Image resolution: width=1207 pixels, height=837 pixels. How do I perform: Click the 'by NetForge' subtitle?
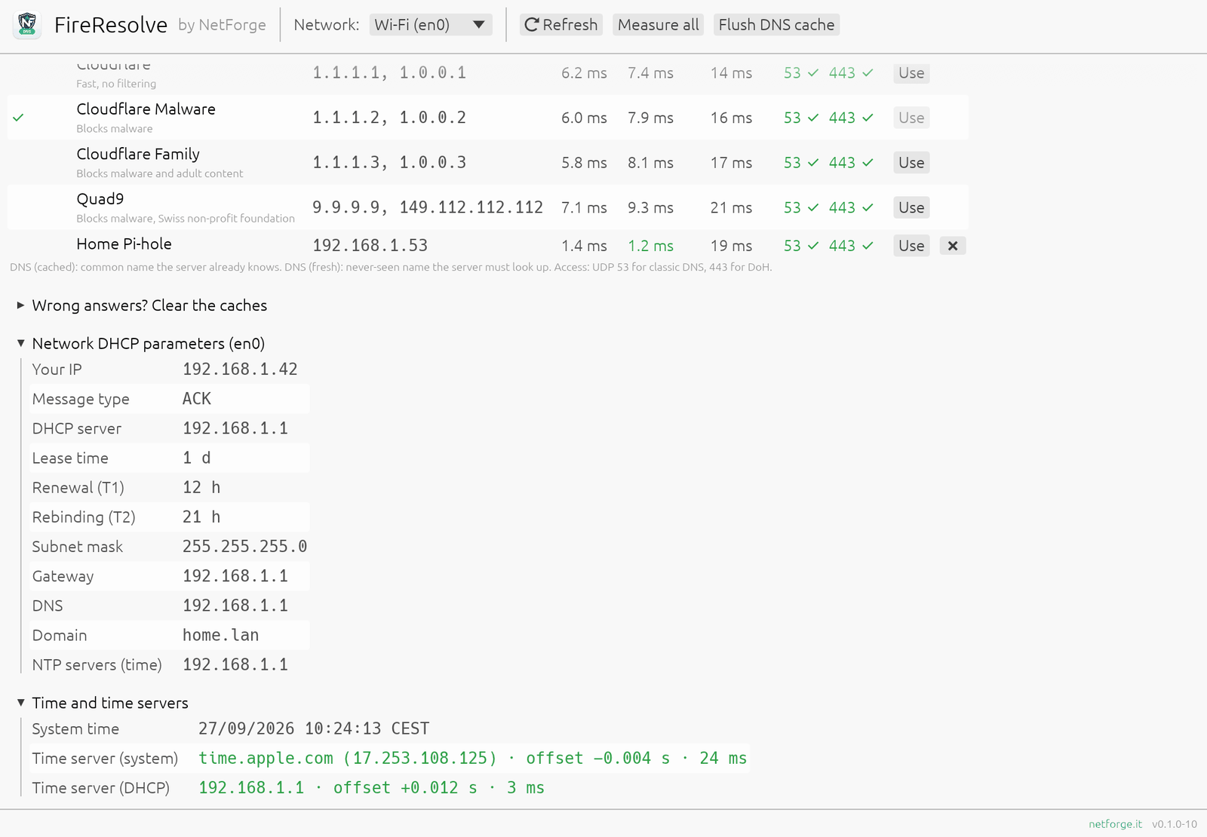222,25
